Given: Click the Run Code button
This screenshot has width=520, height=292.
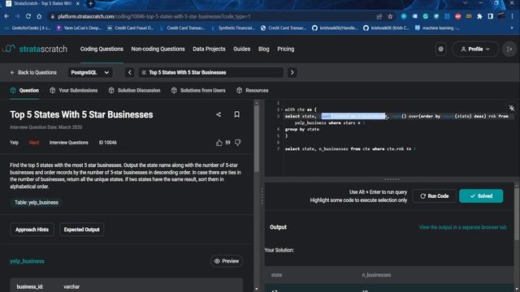Looking at the screenshot, I should tap(435, 196).
